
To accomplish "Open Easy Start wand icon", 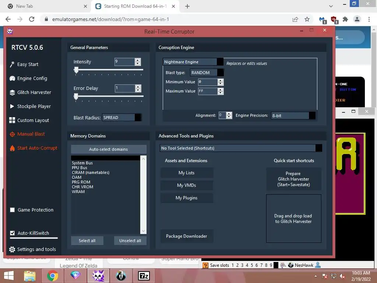I will (x=12, y=64).
